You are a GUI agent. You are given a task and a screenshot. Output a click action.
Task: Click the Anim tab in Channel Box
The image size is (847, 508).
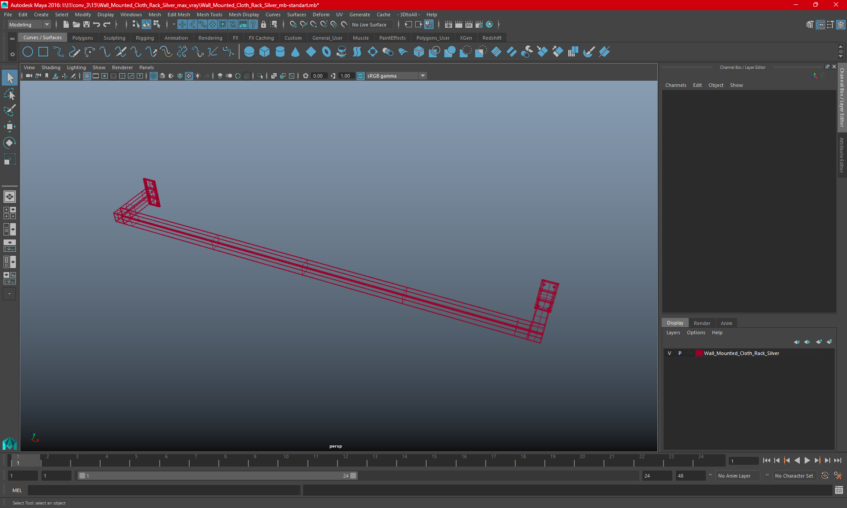click(x=727, y=322)
